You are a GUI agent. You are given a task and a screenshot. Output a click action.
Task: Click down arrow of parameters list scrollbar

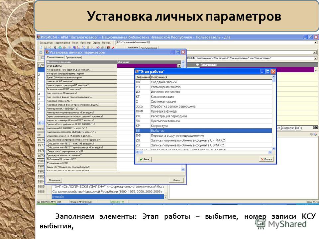[x=183, y=169]
